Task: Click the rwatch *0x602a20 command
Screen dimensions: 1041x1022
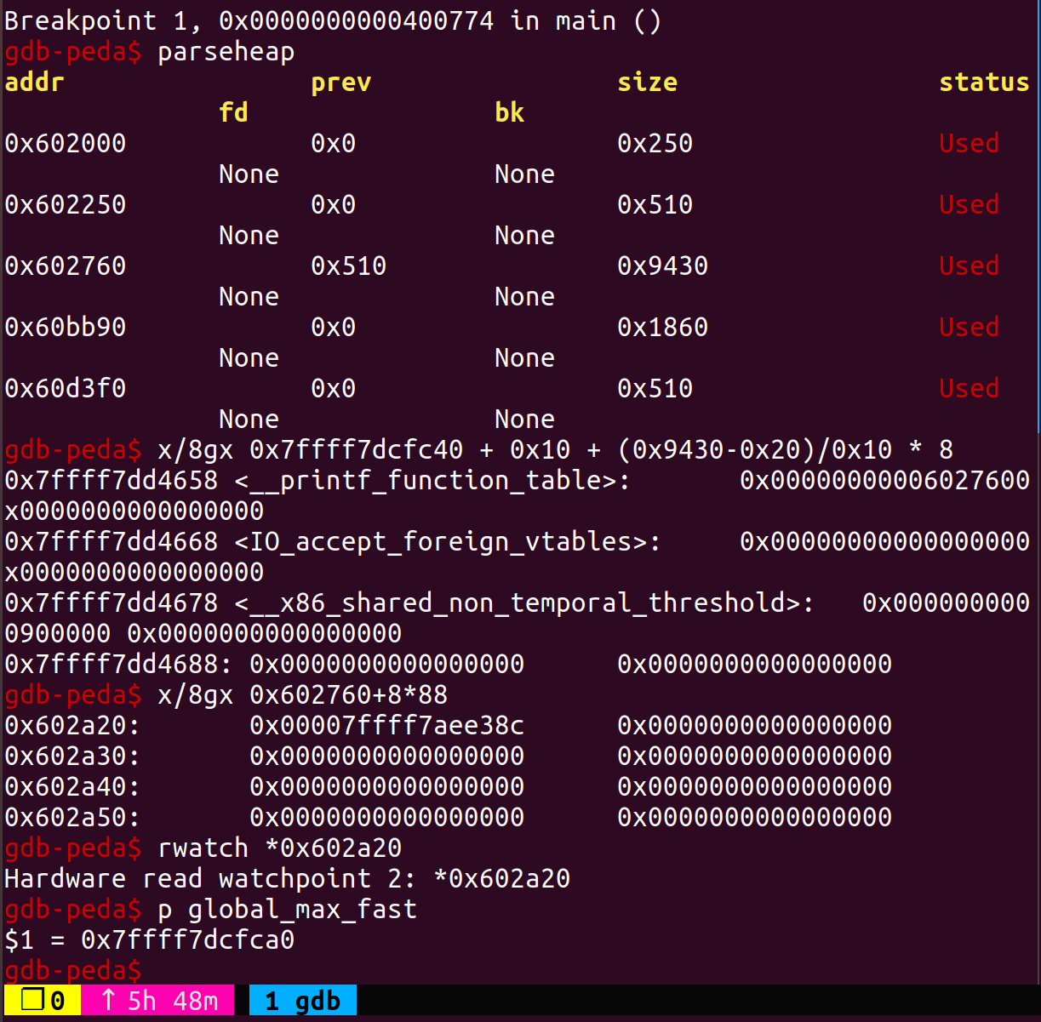Action: pyautogui.click(x=279, y=848)
